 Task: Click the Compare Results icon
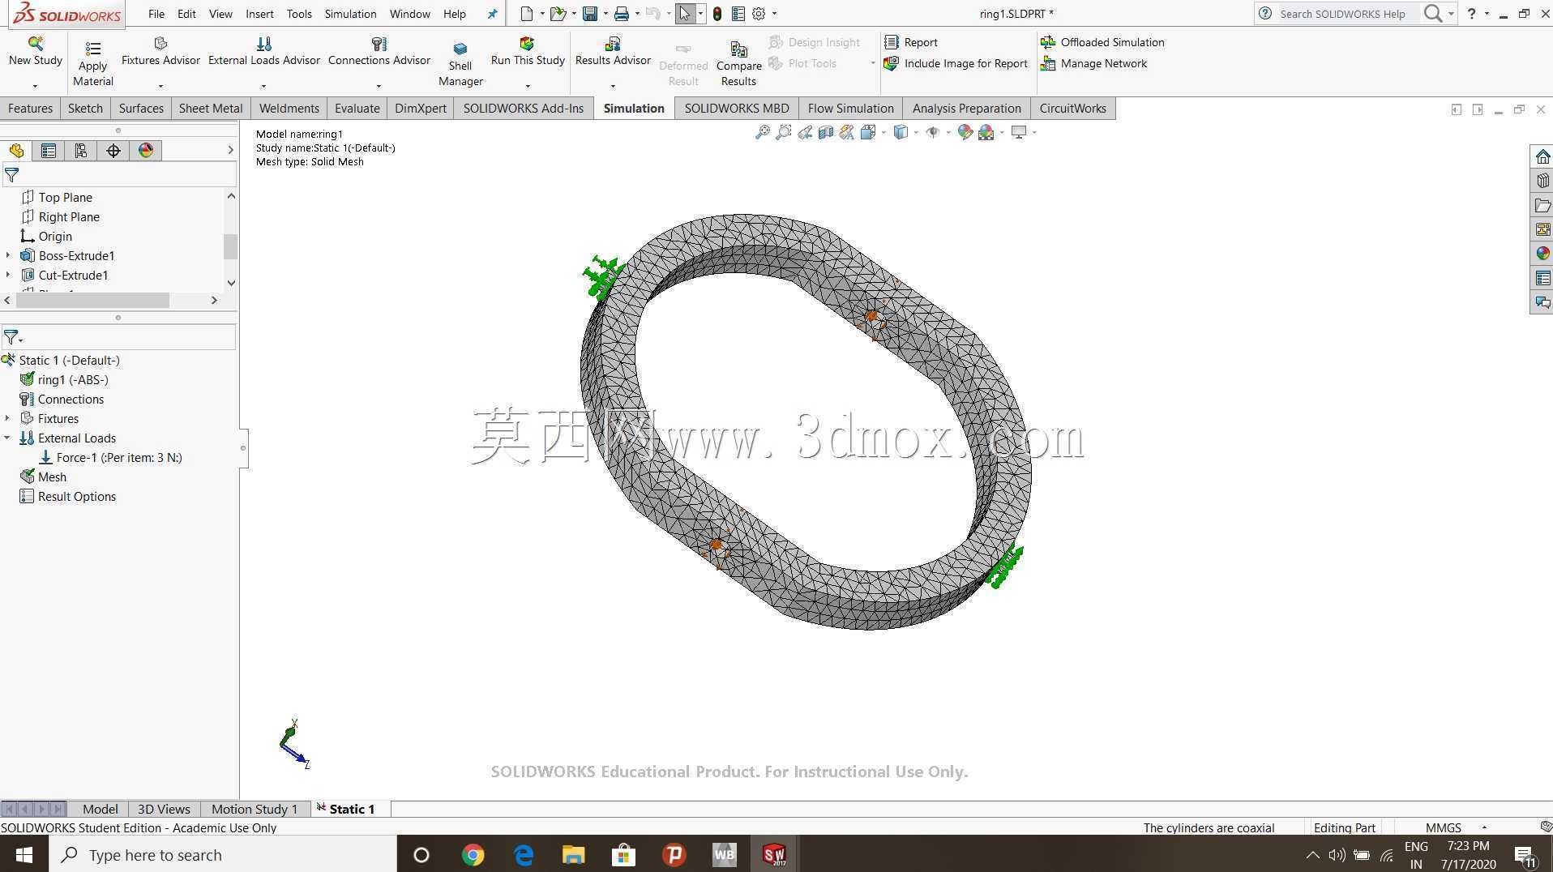738,49
